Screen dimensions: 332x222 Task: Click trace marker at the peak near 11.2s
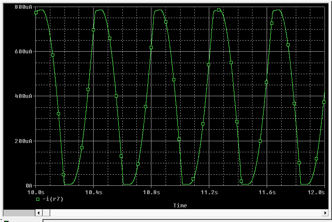coord(219,10)
